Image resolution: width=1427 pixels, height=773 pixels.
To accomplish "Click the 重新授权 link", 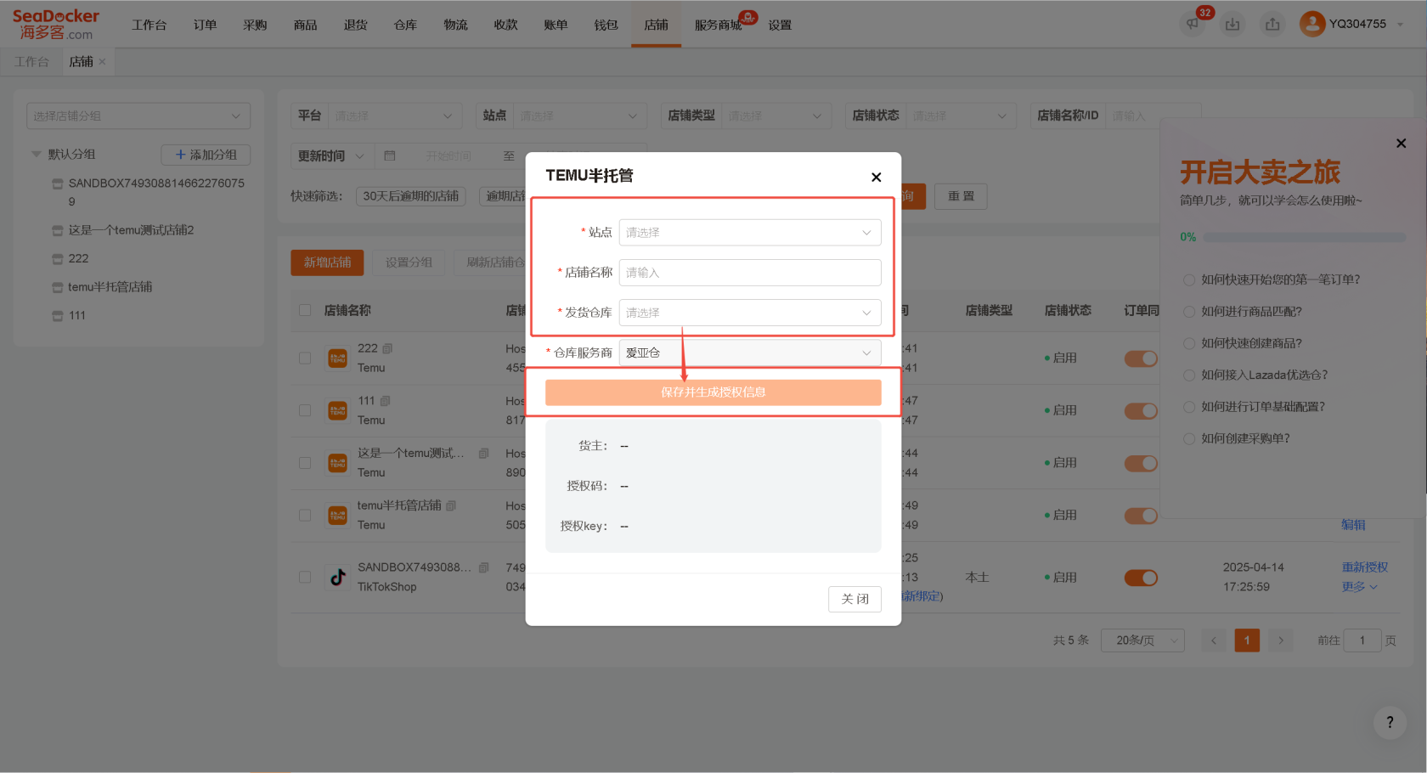I will [x=1364, y=567].
